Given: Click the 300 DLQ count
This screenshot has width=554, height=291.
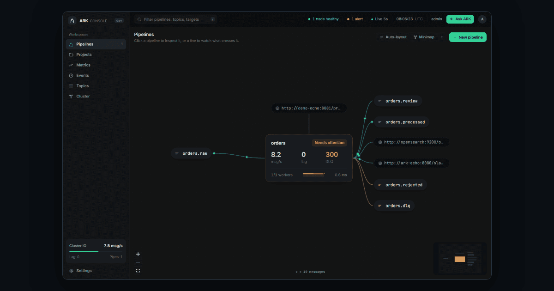Looking at the screenshot, I should tap(331, 155).
